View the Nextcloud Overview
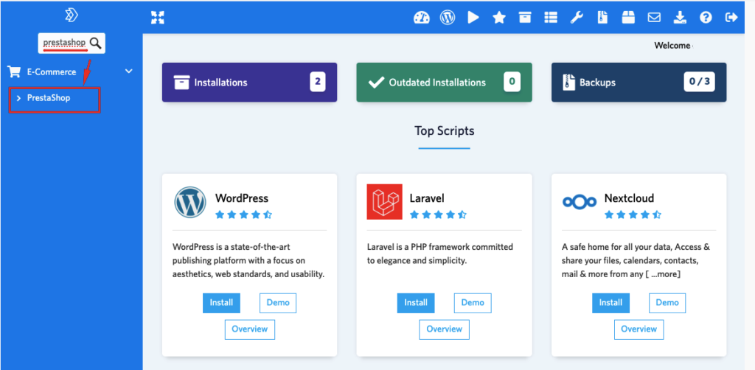Screen dimensions: 755x370 pyautogui.click(x=639, y=329)
